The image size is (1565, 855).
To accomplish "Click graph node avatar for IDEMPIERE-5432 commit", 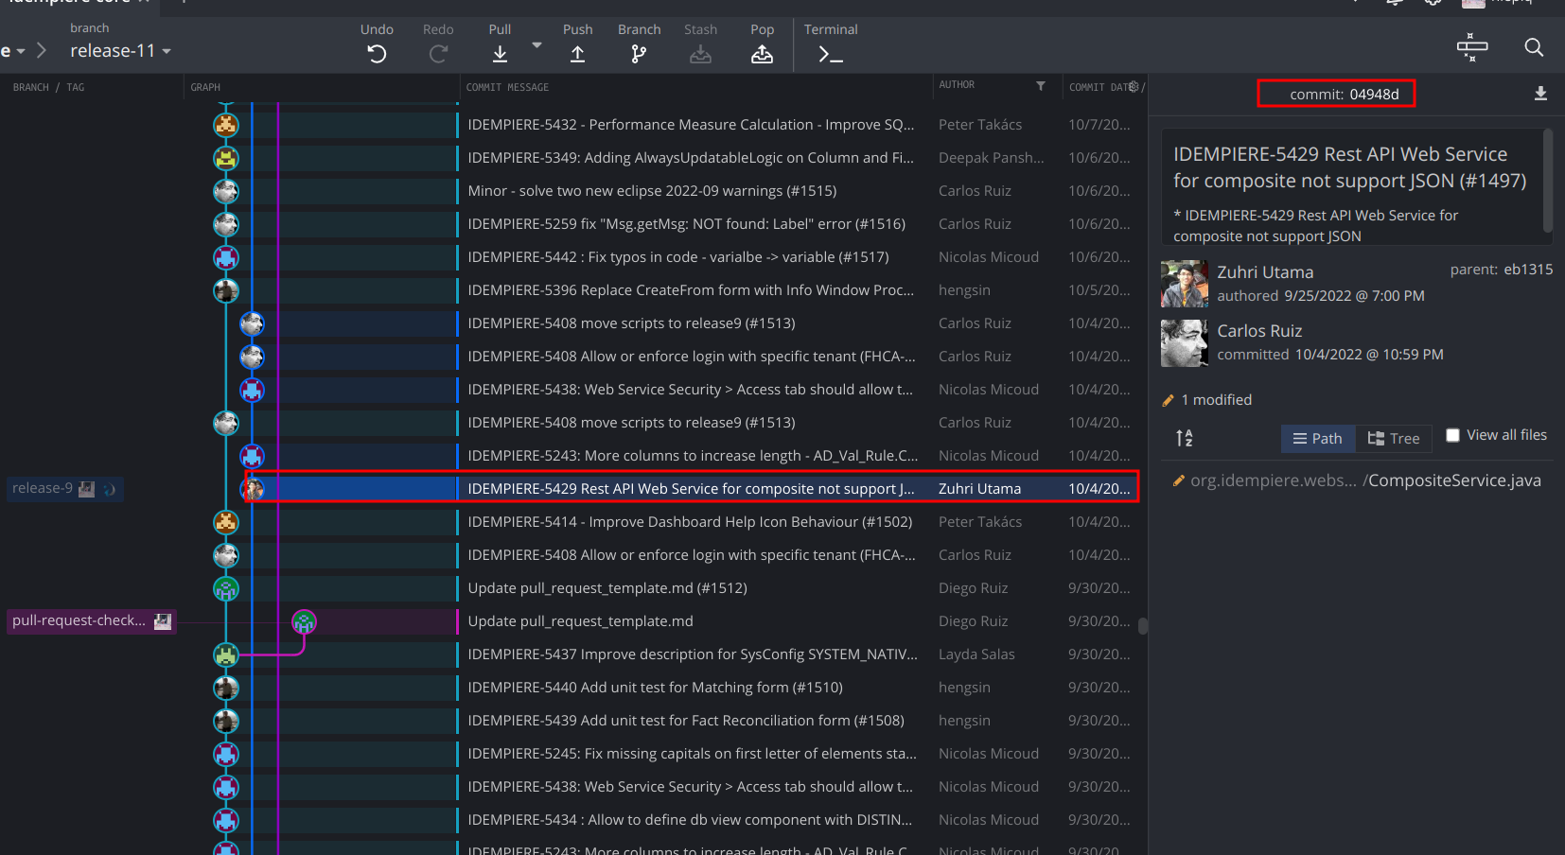I will pos(225,125).
